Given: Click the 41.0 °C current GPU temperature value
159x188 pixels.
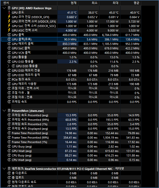Looking at the screenshot, I should point(72,13).
